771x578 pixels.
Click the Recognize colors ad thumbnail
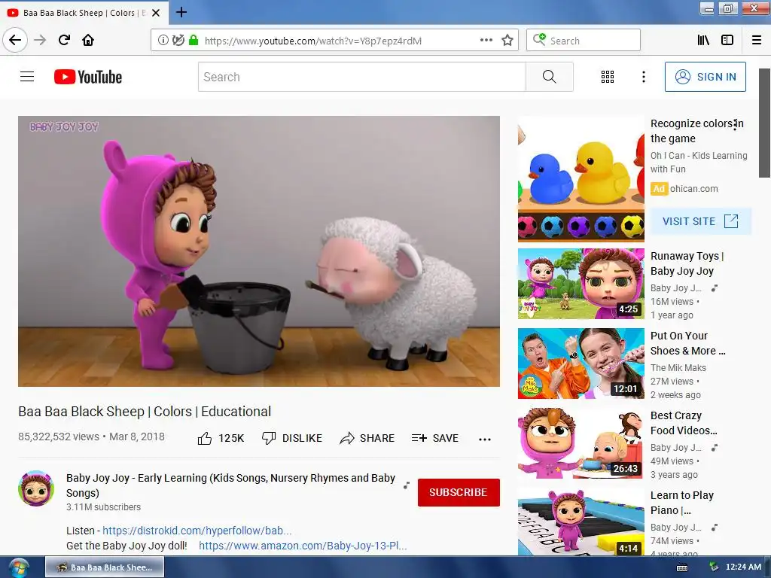pos(581,179)
